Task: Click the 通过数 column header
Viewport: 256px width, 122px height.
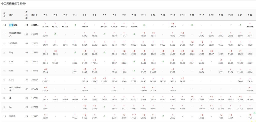Action: (26, 15)
